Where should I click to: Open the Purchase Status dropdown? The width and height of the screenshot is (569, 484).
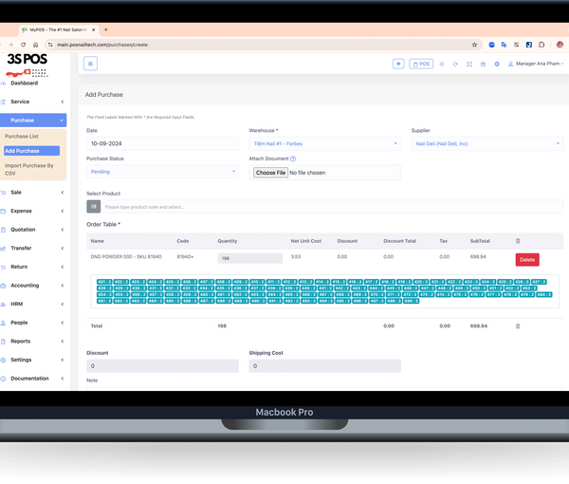click(161, 172)
